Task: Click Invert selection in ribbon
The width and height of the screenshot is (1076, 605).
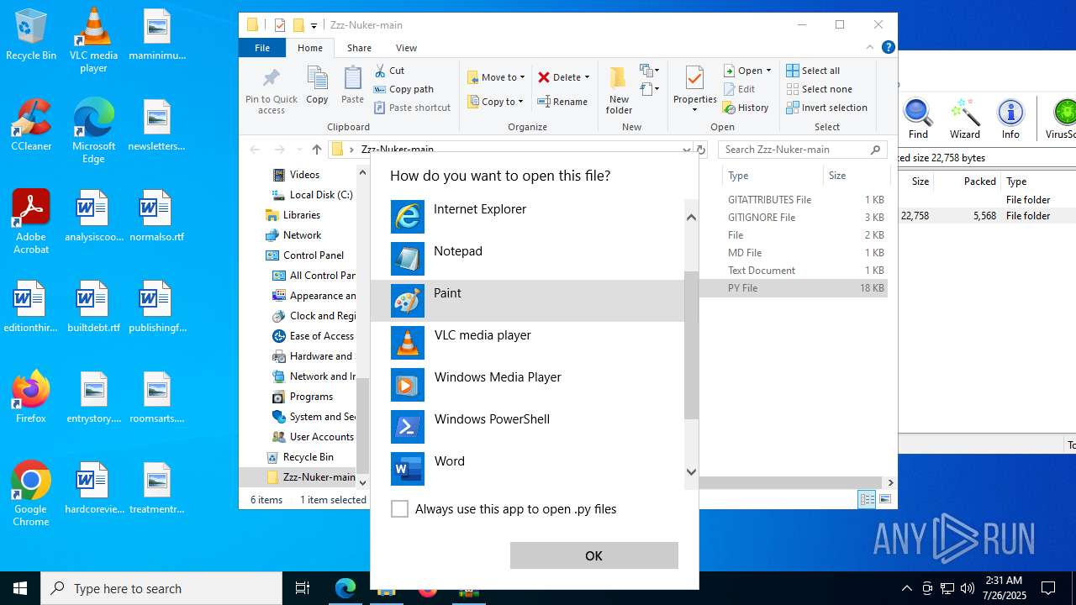Action: coord(826,108)
